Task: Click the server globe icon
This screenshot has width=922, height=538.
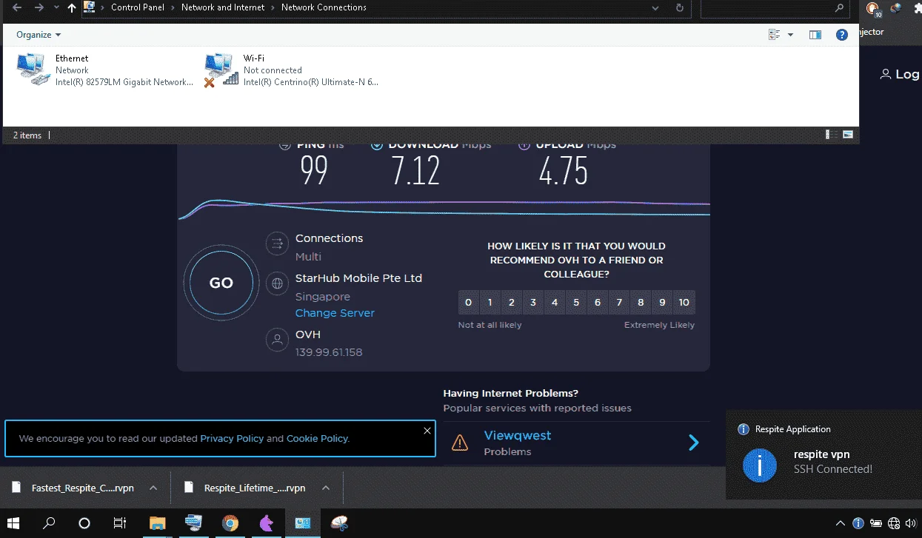Action: point(277,283)
